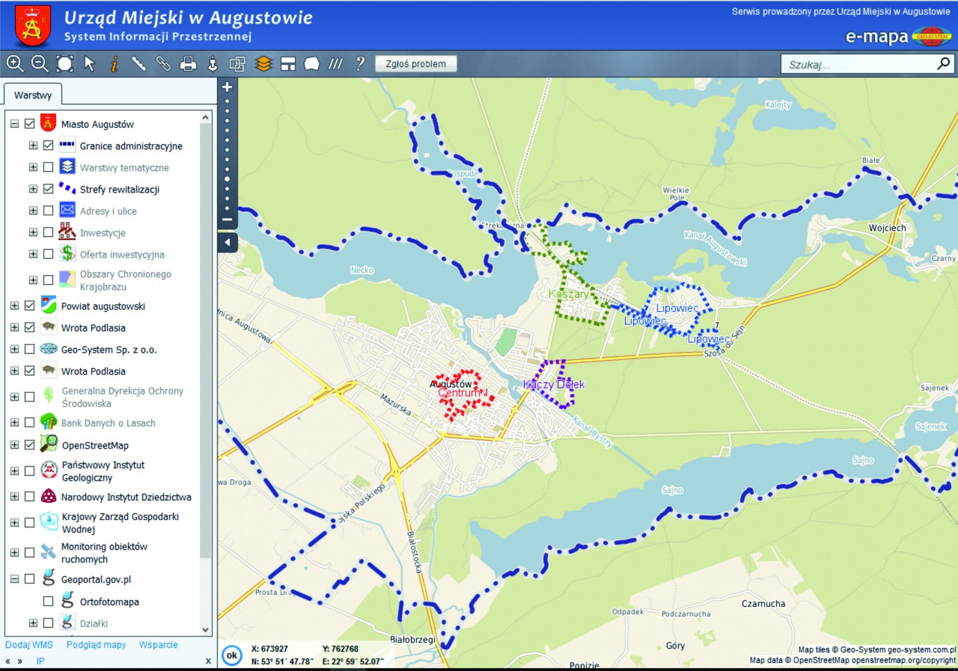The width and height of the screenshot is (958, 671).
Task: Expand Narodowy Instytut Dziedzictwa node
Action: (14, 497)
